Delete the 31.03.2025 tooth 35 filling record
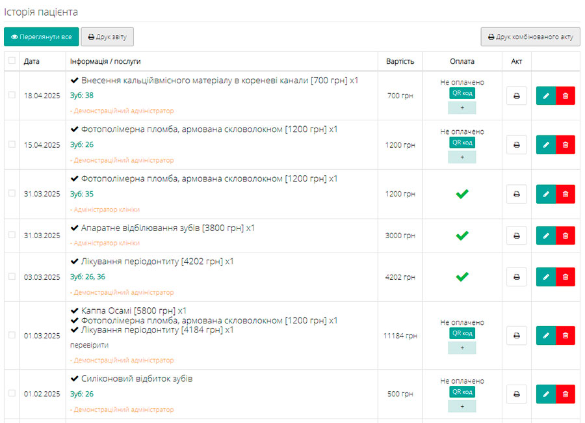This screenshot has height=423, width=585. [565, 194]
